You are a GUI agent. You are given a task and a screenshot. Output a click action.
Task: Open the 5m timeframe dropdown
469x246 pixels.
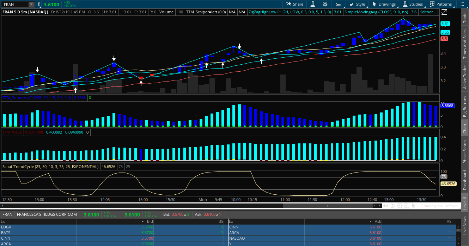339,4
